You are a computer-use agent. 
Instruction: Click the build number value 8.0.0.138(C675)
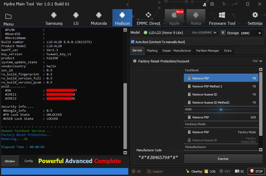point(78,42)
